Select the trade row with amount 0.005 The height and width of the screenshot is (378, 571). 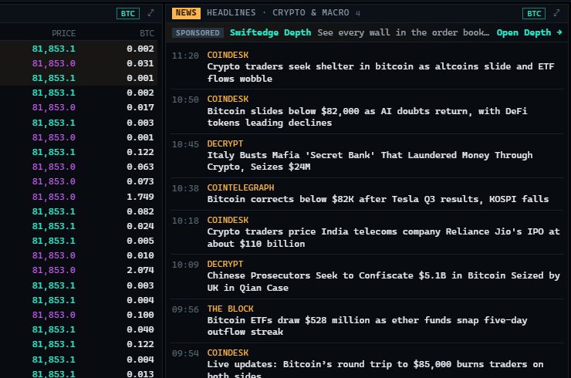pos(79,241)
